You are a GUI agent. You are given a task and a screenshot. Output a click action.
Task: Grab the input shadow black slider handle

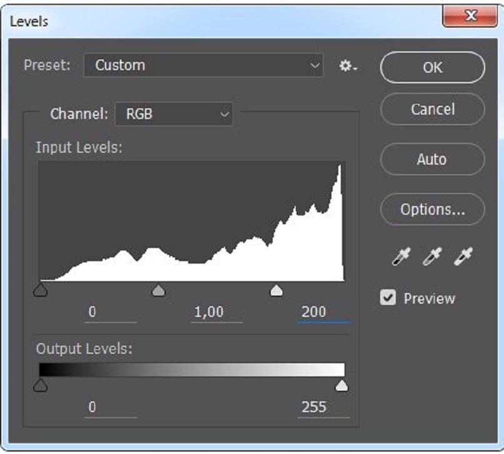point(41,290)
